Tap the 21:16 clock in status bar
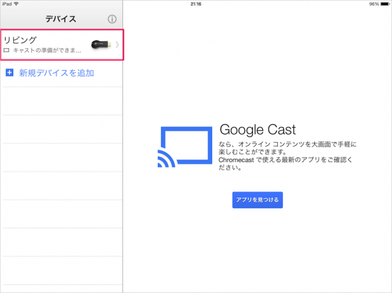The image size is (392, 293). [x=196, y=4]
